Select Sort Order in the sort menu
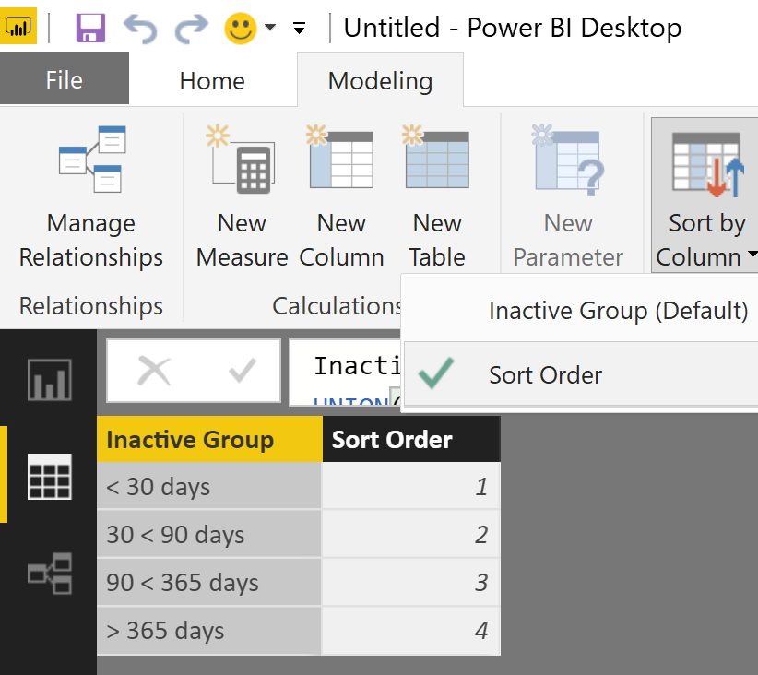This screenshot has height=675, width=758. (x=580, y=374)
